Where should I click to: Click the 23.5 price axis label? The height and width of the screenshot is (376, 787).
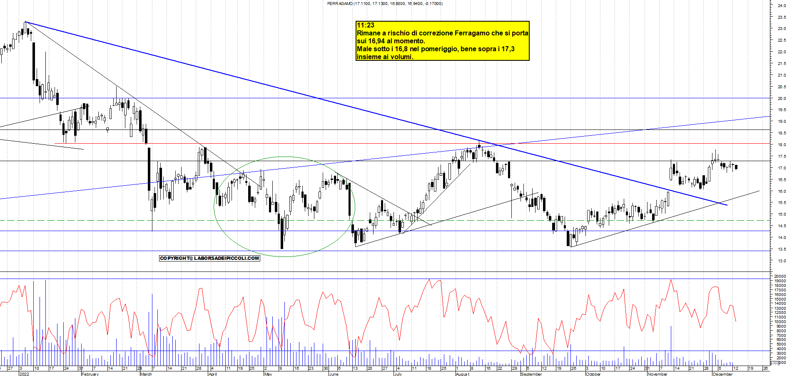[782, 17]
